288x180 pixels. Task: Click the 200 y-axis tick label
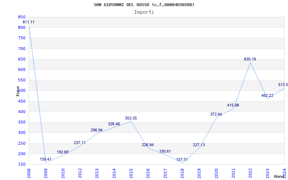[22, 154]
